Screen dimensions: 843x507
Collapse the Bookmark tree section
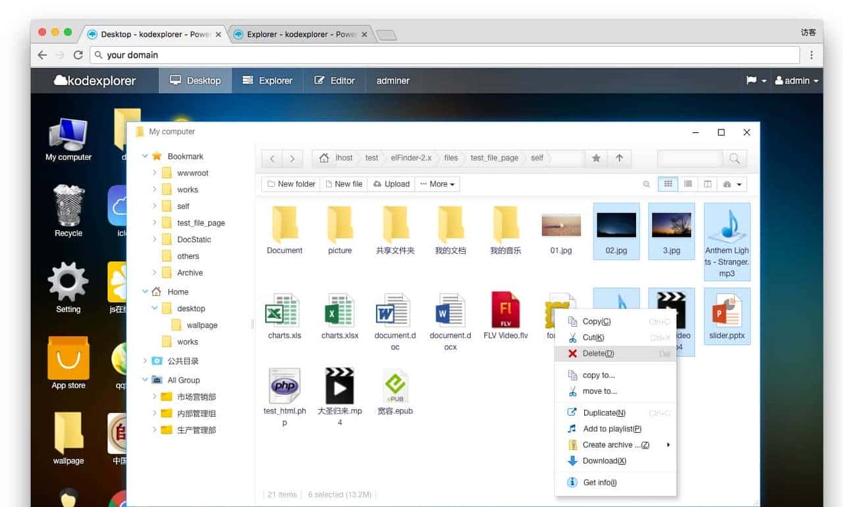[145, 157]
